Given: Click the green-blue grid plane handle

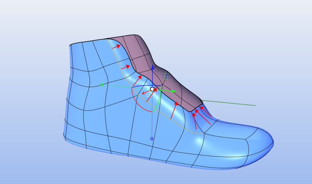Looking at the screenshot, I should [166, 76].
